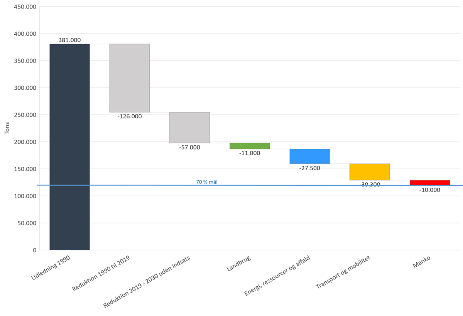Click the red Manko bar

coord(429,182)
